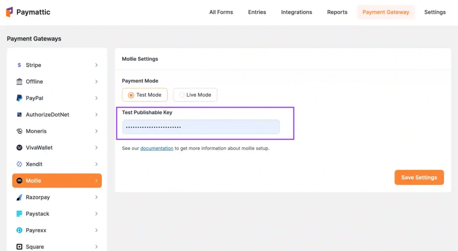
Task: Click the Paymattic brand name
Action: 33,12
